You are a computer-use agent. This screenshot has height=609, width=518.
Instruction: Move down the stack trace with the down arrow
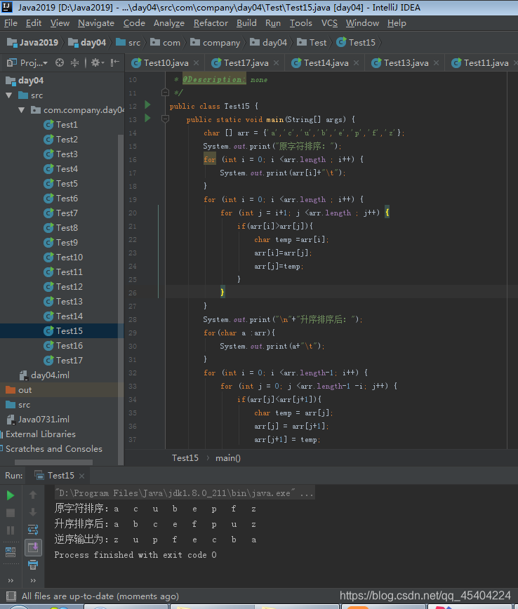tap(33, 512)
